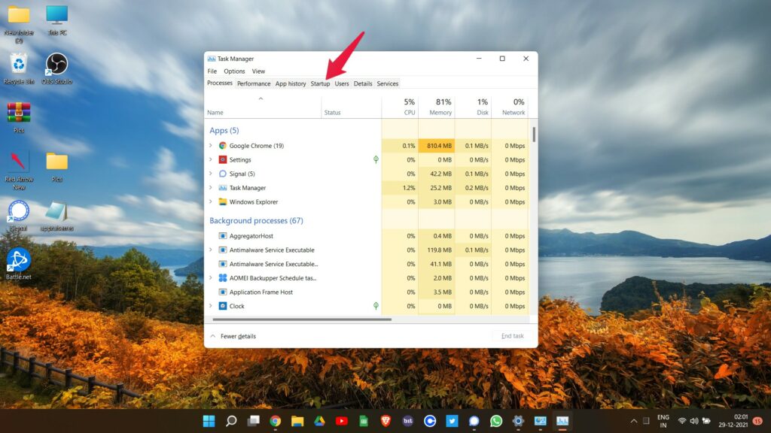Switch to the Startup tab

[320, 83]
